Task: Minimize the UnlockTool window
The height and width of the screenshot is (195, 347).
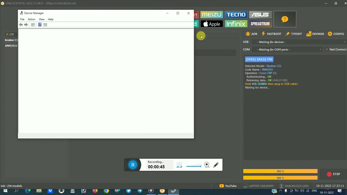Action: 326,3
